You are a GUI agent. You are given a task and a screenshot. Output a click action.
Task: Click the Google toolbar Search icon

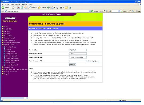(x=122, y=11)
